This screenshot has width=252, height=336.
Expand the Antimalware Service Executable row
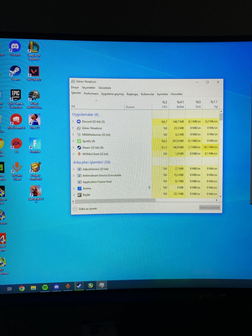(74, 175)
